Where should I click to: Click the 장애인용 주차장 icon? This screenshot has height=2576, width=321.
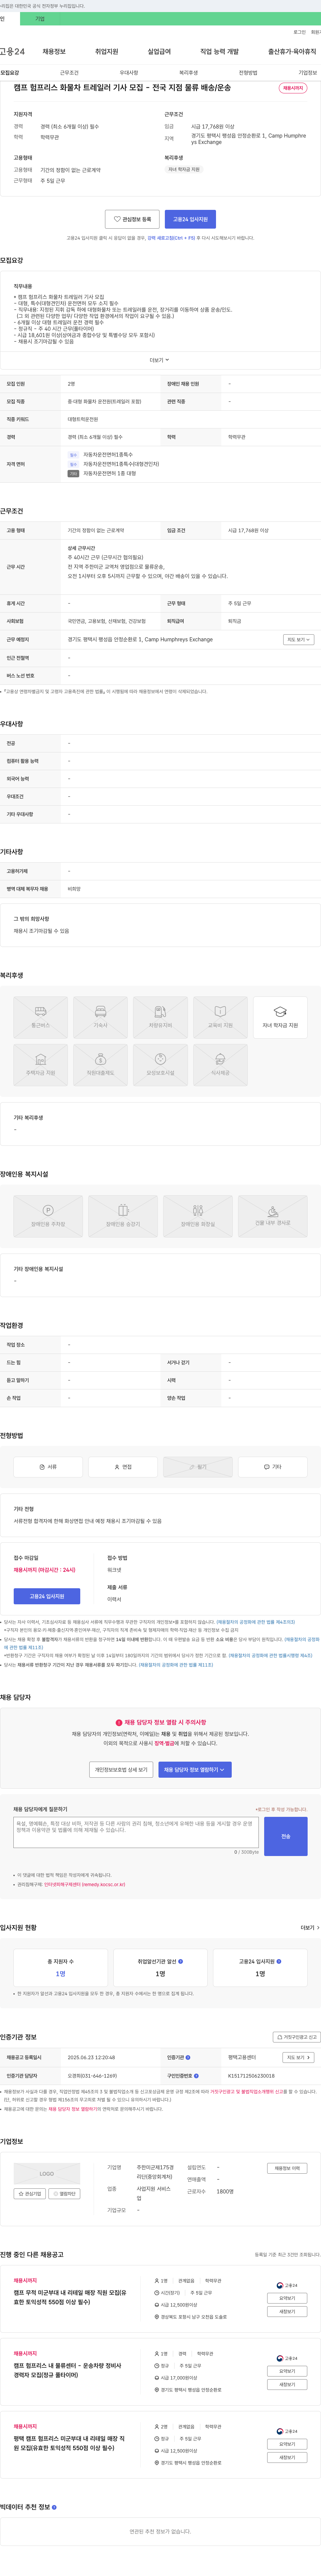click(48, 1216)
